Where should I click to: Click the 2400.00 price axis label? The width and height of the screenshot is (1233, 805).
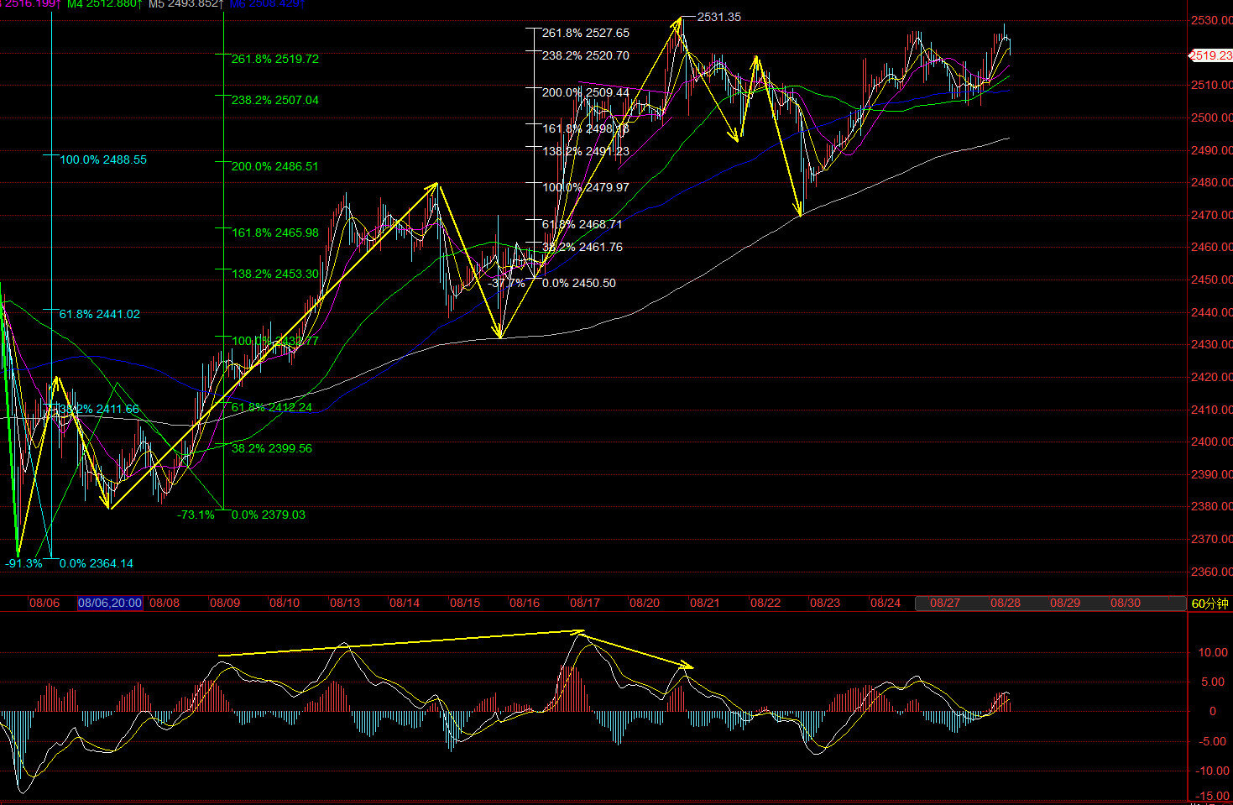click(1211, 442)
